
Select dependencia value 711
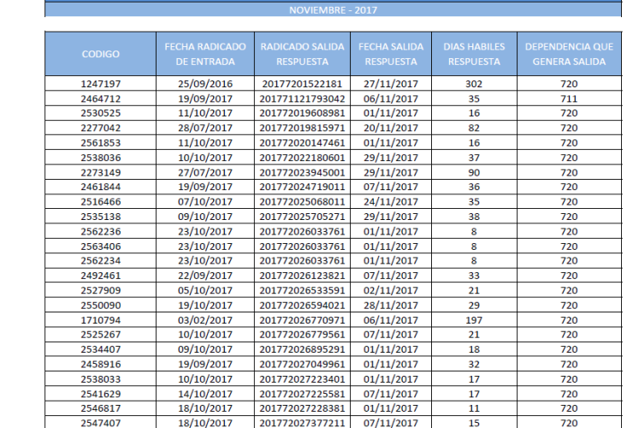(x=569, y=98)
